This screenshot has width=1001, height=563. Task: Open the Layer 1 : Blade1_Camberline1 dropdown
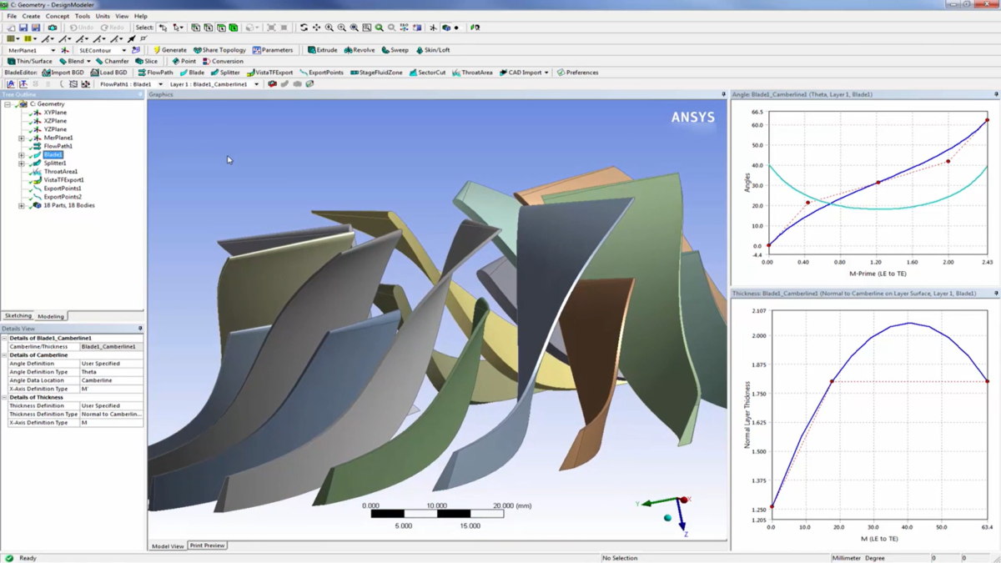[x=256, y=84]
